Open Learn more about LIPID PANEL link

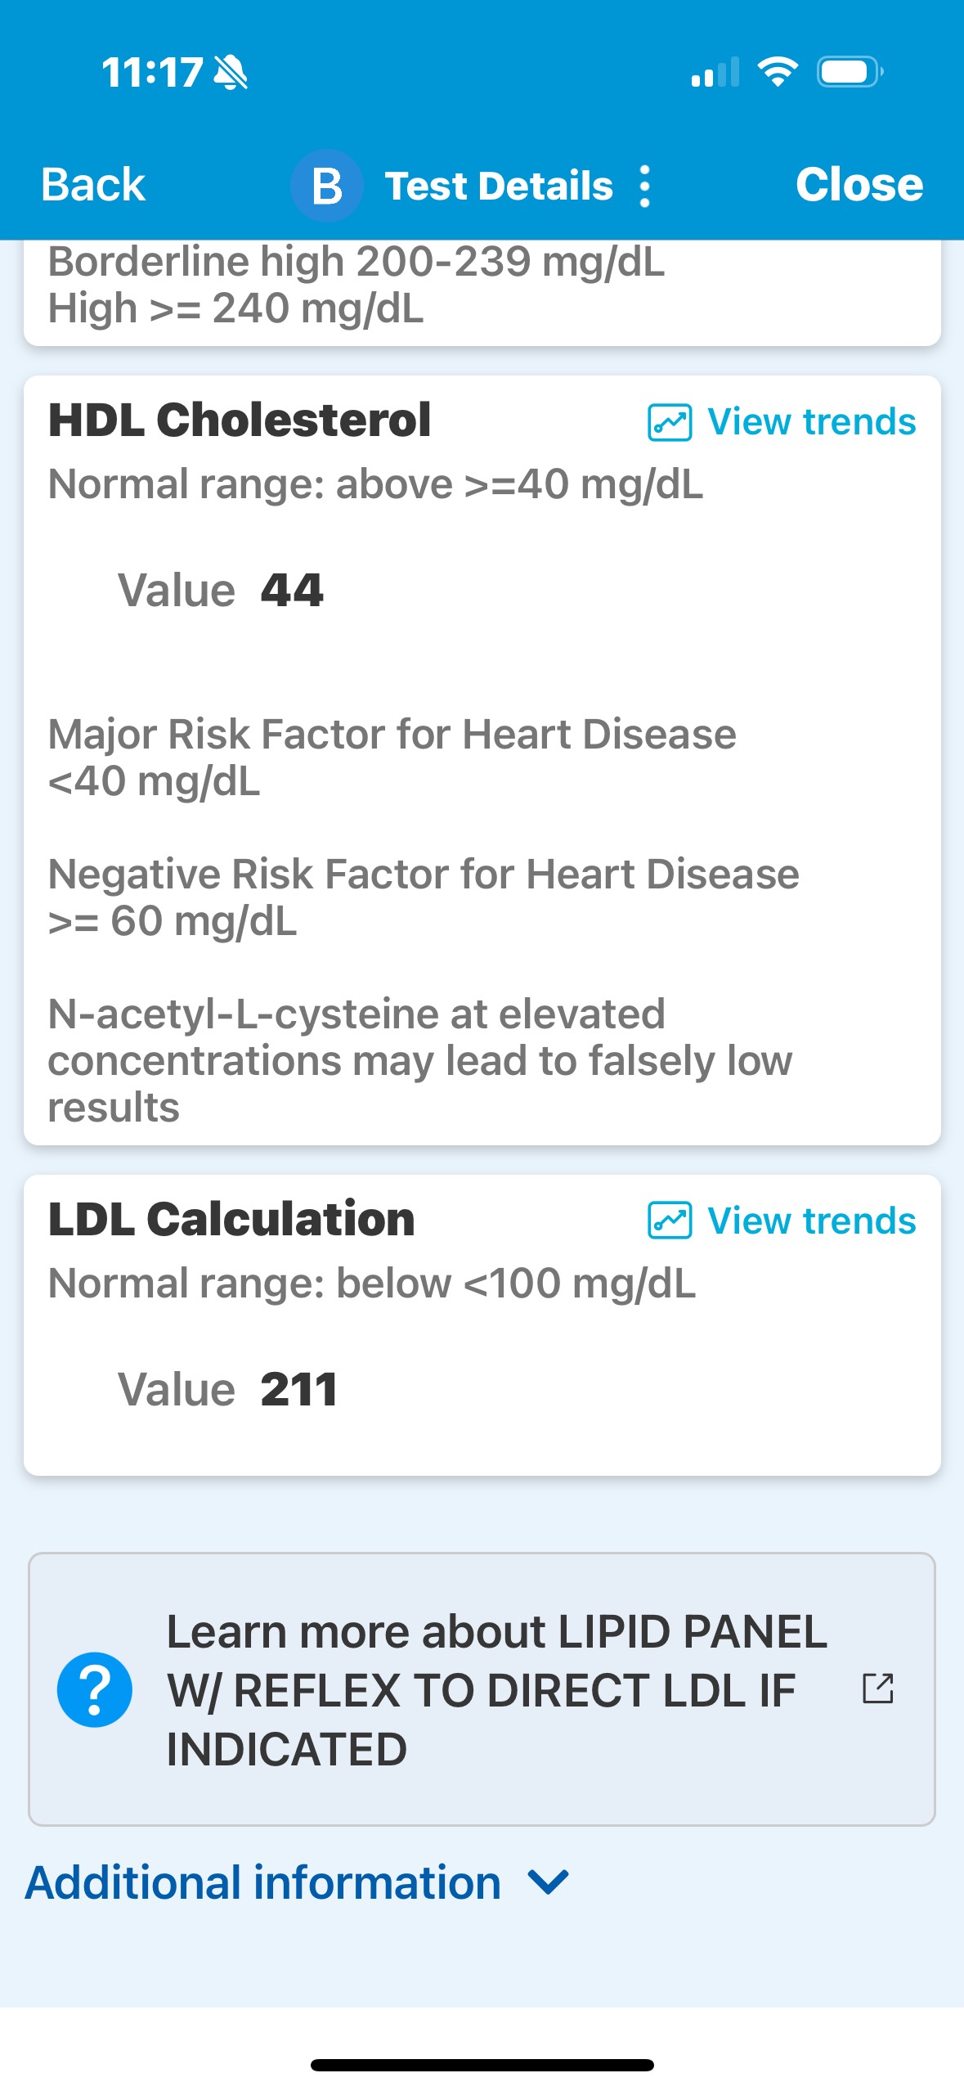click(x=497, y=1689)
